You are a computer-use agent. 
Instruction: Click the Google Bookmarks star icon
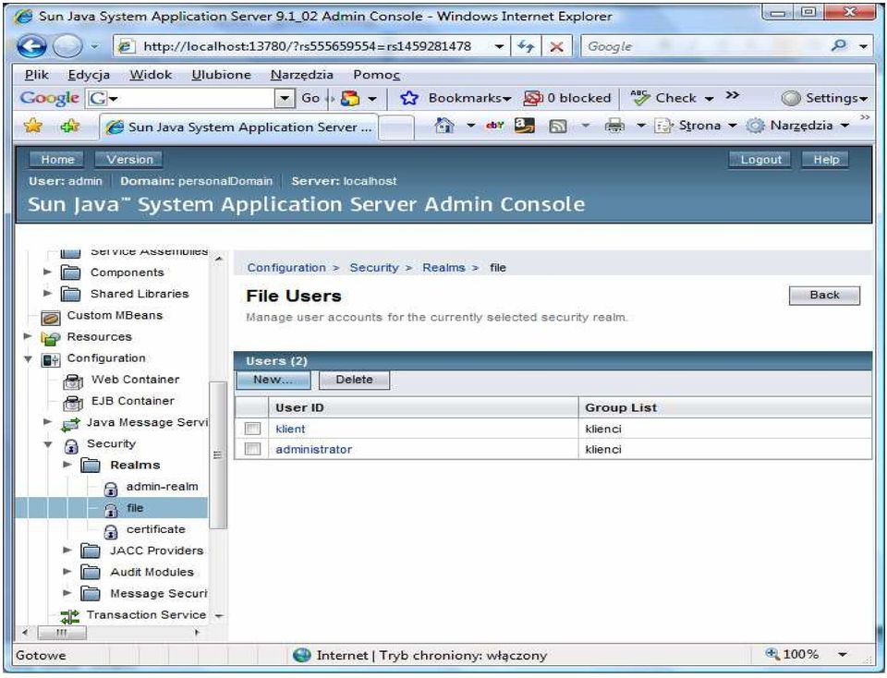409,98
